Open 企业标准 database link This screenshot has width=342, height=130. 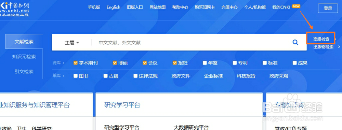(x=213, y=76)
